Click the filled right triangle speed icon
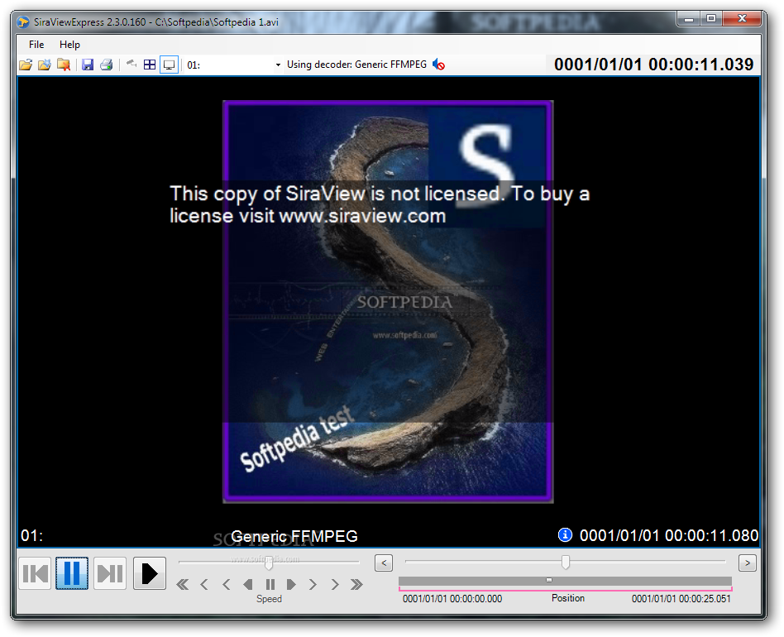Image resolution: width=784 pixels, height=637 pixels. coord(291,584)
